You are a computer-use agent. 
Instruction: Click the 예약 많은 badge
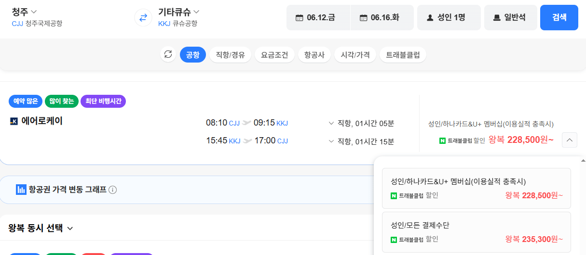point(26,101)
